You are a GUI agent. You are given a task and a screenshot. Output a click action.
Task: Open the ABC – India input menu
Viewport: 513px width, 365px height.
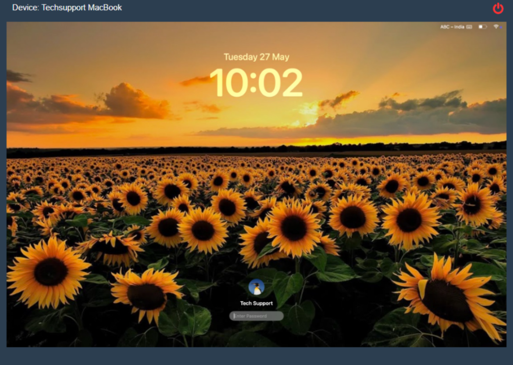(452, 27)
